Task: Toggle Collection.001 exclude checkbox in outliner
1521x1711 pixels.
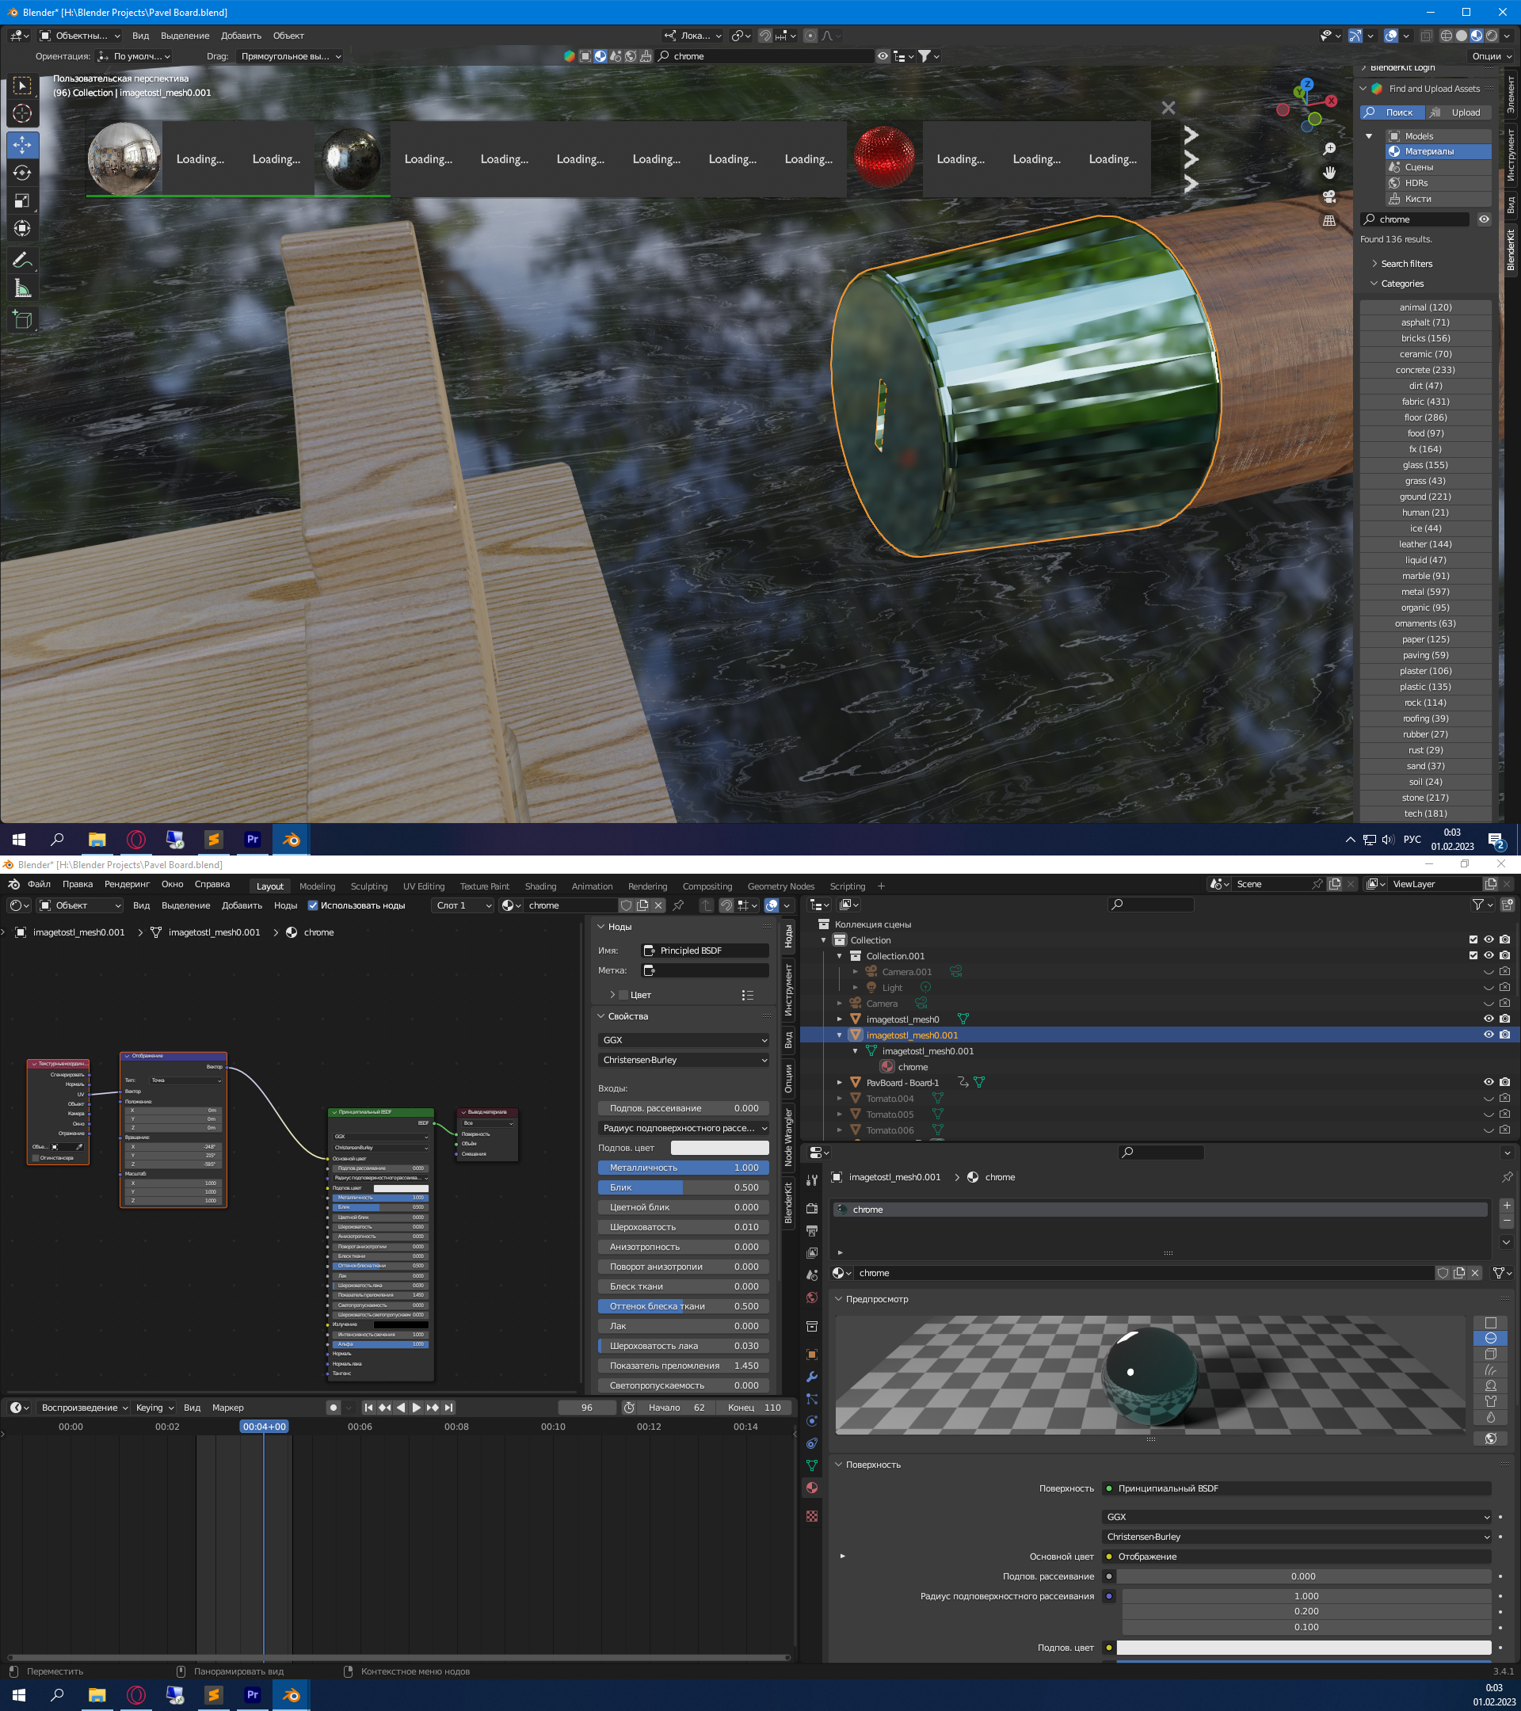Action: [x=1473, y=955]
